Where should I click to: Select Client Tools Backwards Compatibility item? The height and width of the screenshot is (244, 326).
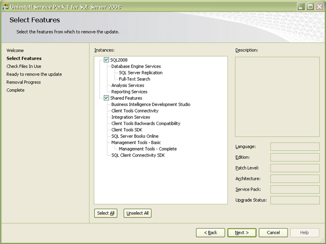tap(146, 124)
